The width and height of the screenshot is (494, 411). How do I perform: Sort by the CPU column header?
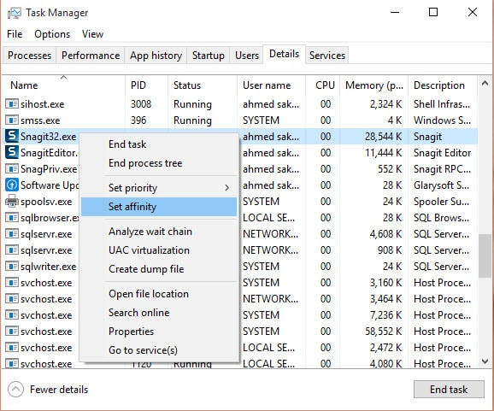click(x=322, y=85)
